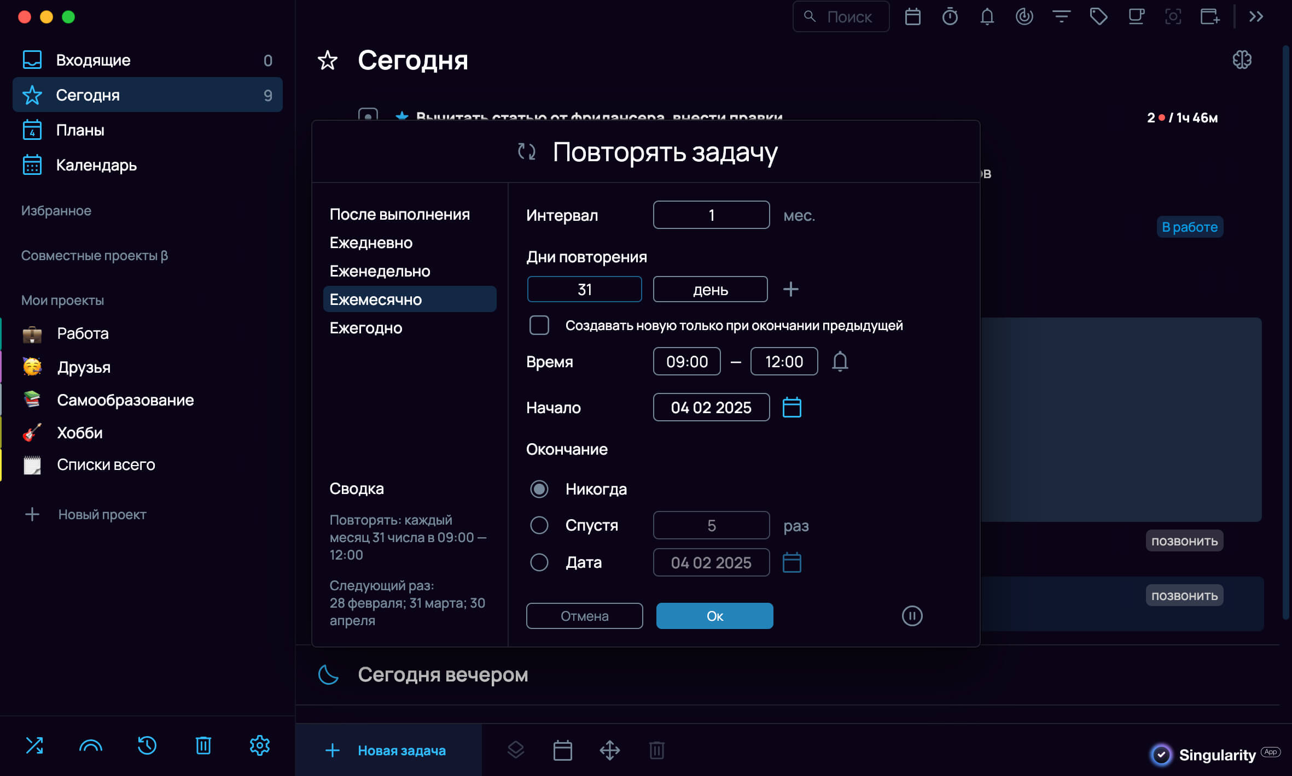1292x776 pixels.
Task: Click the add window icon in toolbar
Action: point(1210,17)
